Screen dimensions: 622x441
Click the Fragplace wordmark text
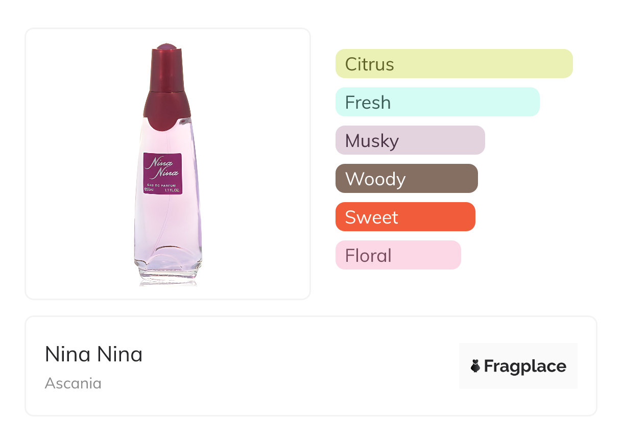[525, 366]
